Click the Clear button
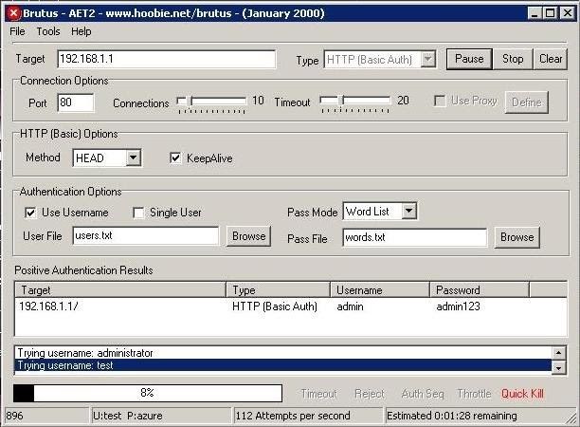The width and height of the screenshot is (580, 427). click(551, 59)
